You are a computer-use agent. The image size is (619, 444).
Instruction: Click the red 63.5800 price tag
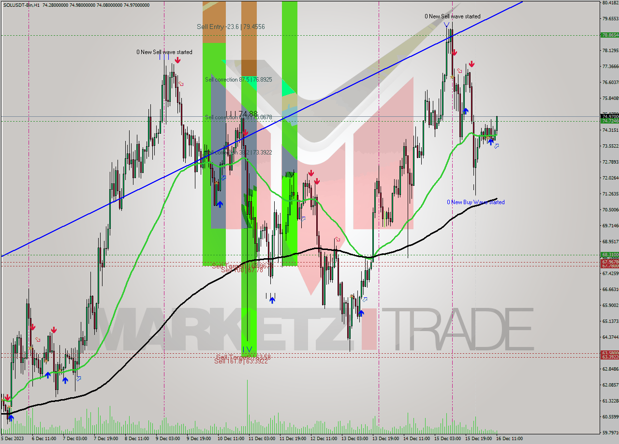[609, 353]
